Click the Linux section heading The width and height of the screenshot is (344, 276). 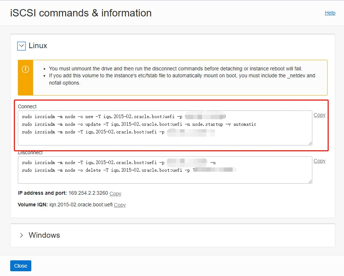point(38,46)
